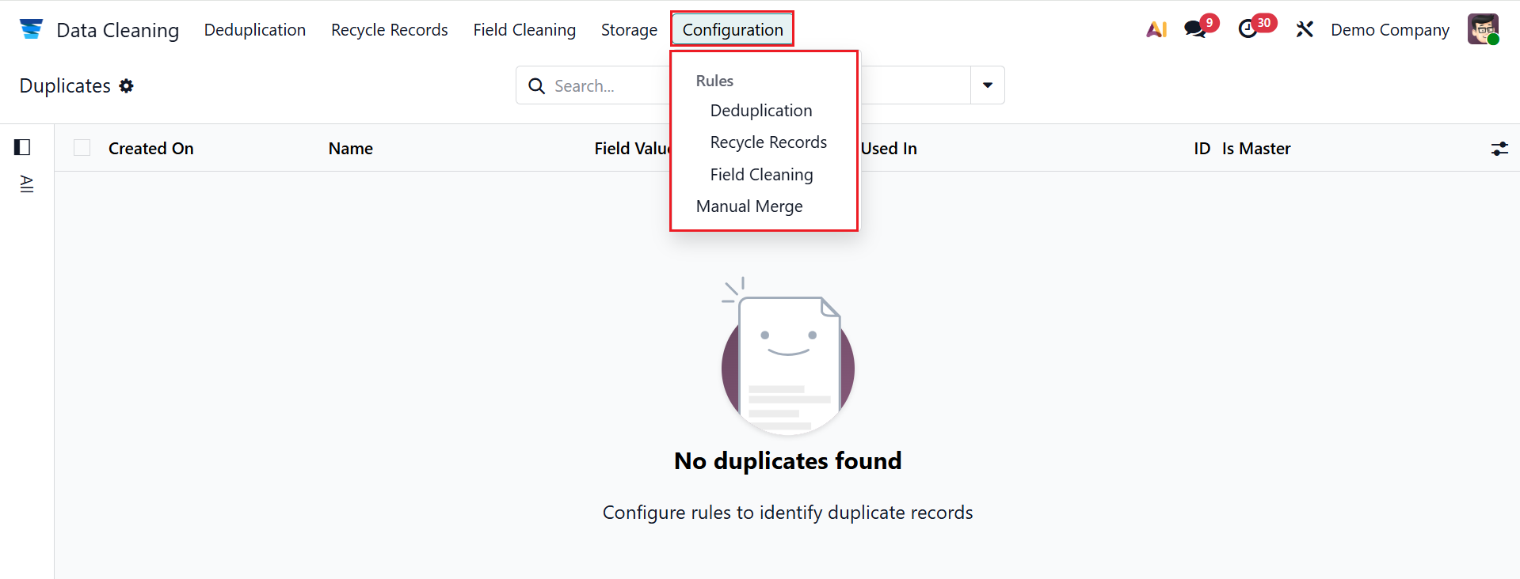Collapse the Configuration dropdown menu

point(732,29)
